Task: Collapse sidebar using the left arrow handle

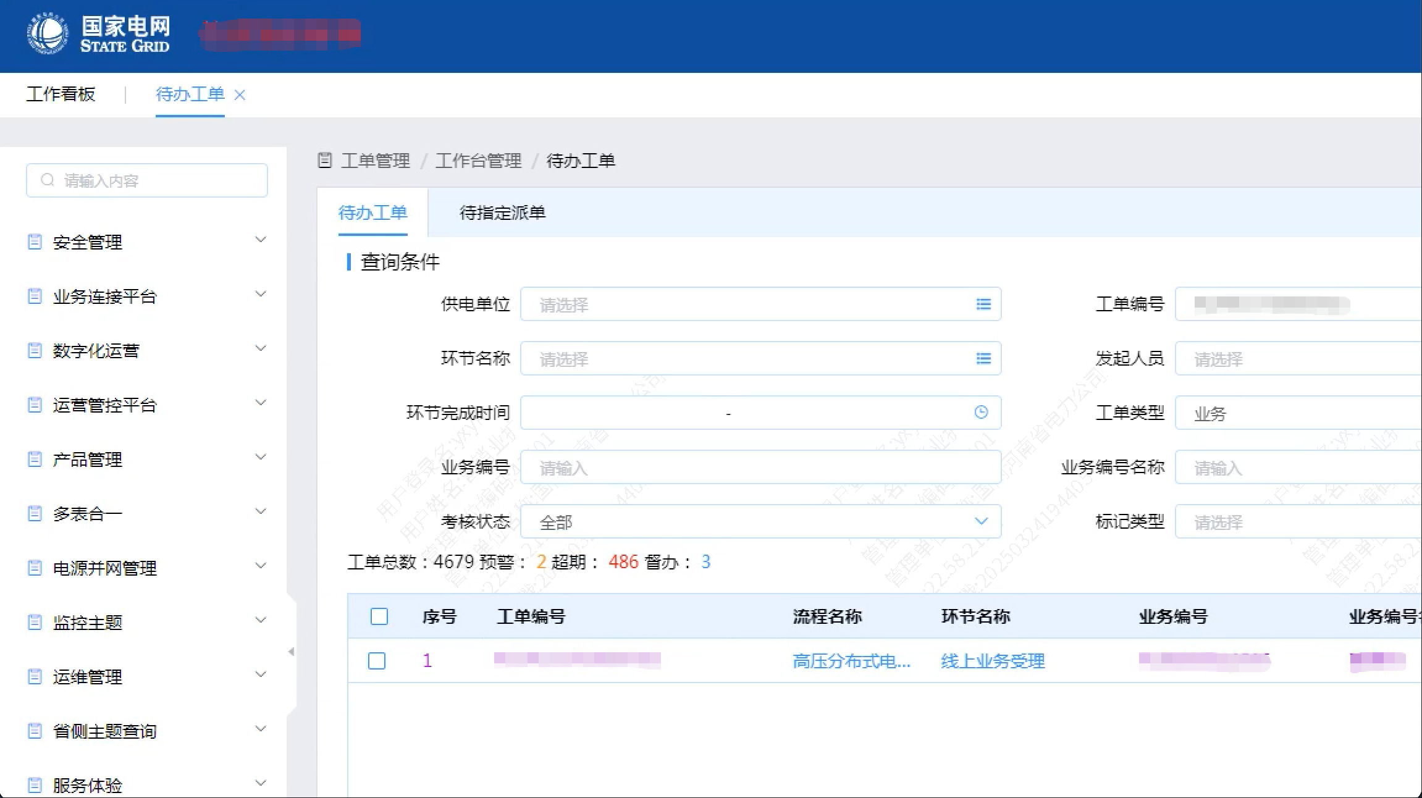Action: pyautogui.click(x=291, y=652)
